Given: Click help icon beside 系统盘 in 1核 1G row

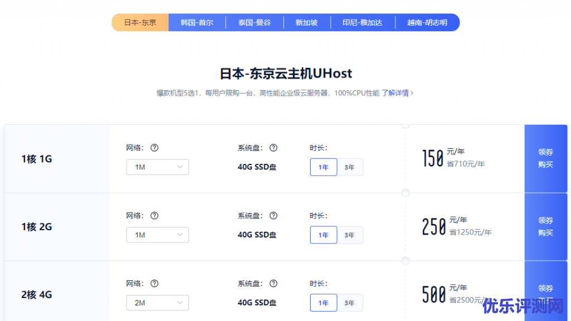Looking at the screenshot, I should pyautogui.click(x=273, y=148).
